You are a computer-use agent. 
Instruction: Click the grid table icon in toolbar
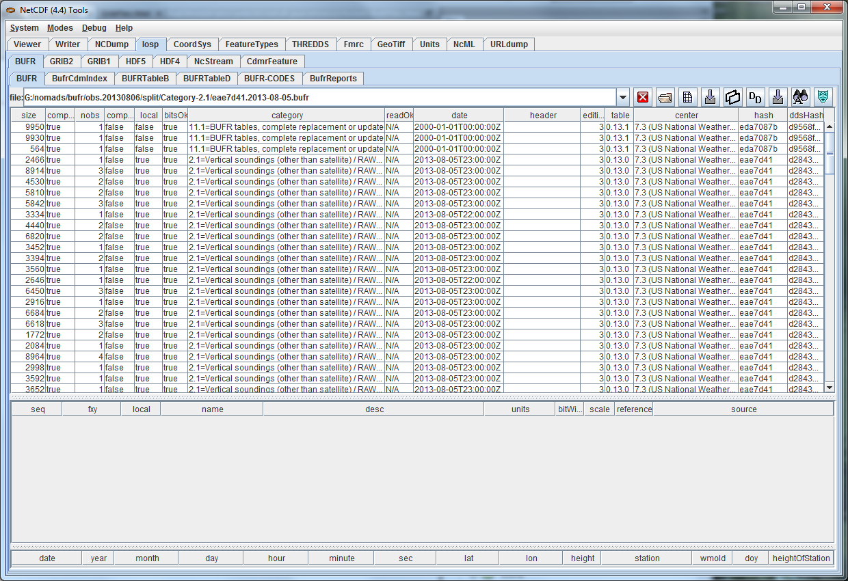pyautogui.click(x=688, y=97)
